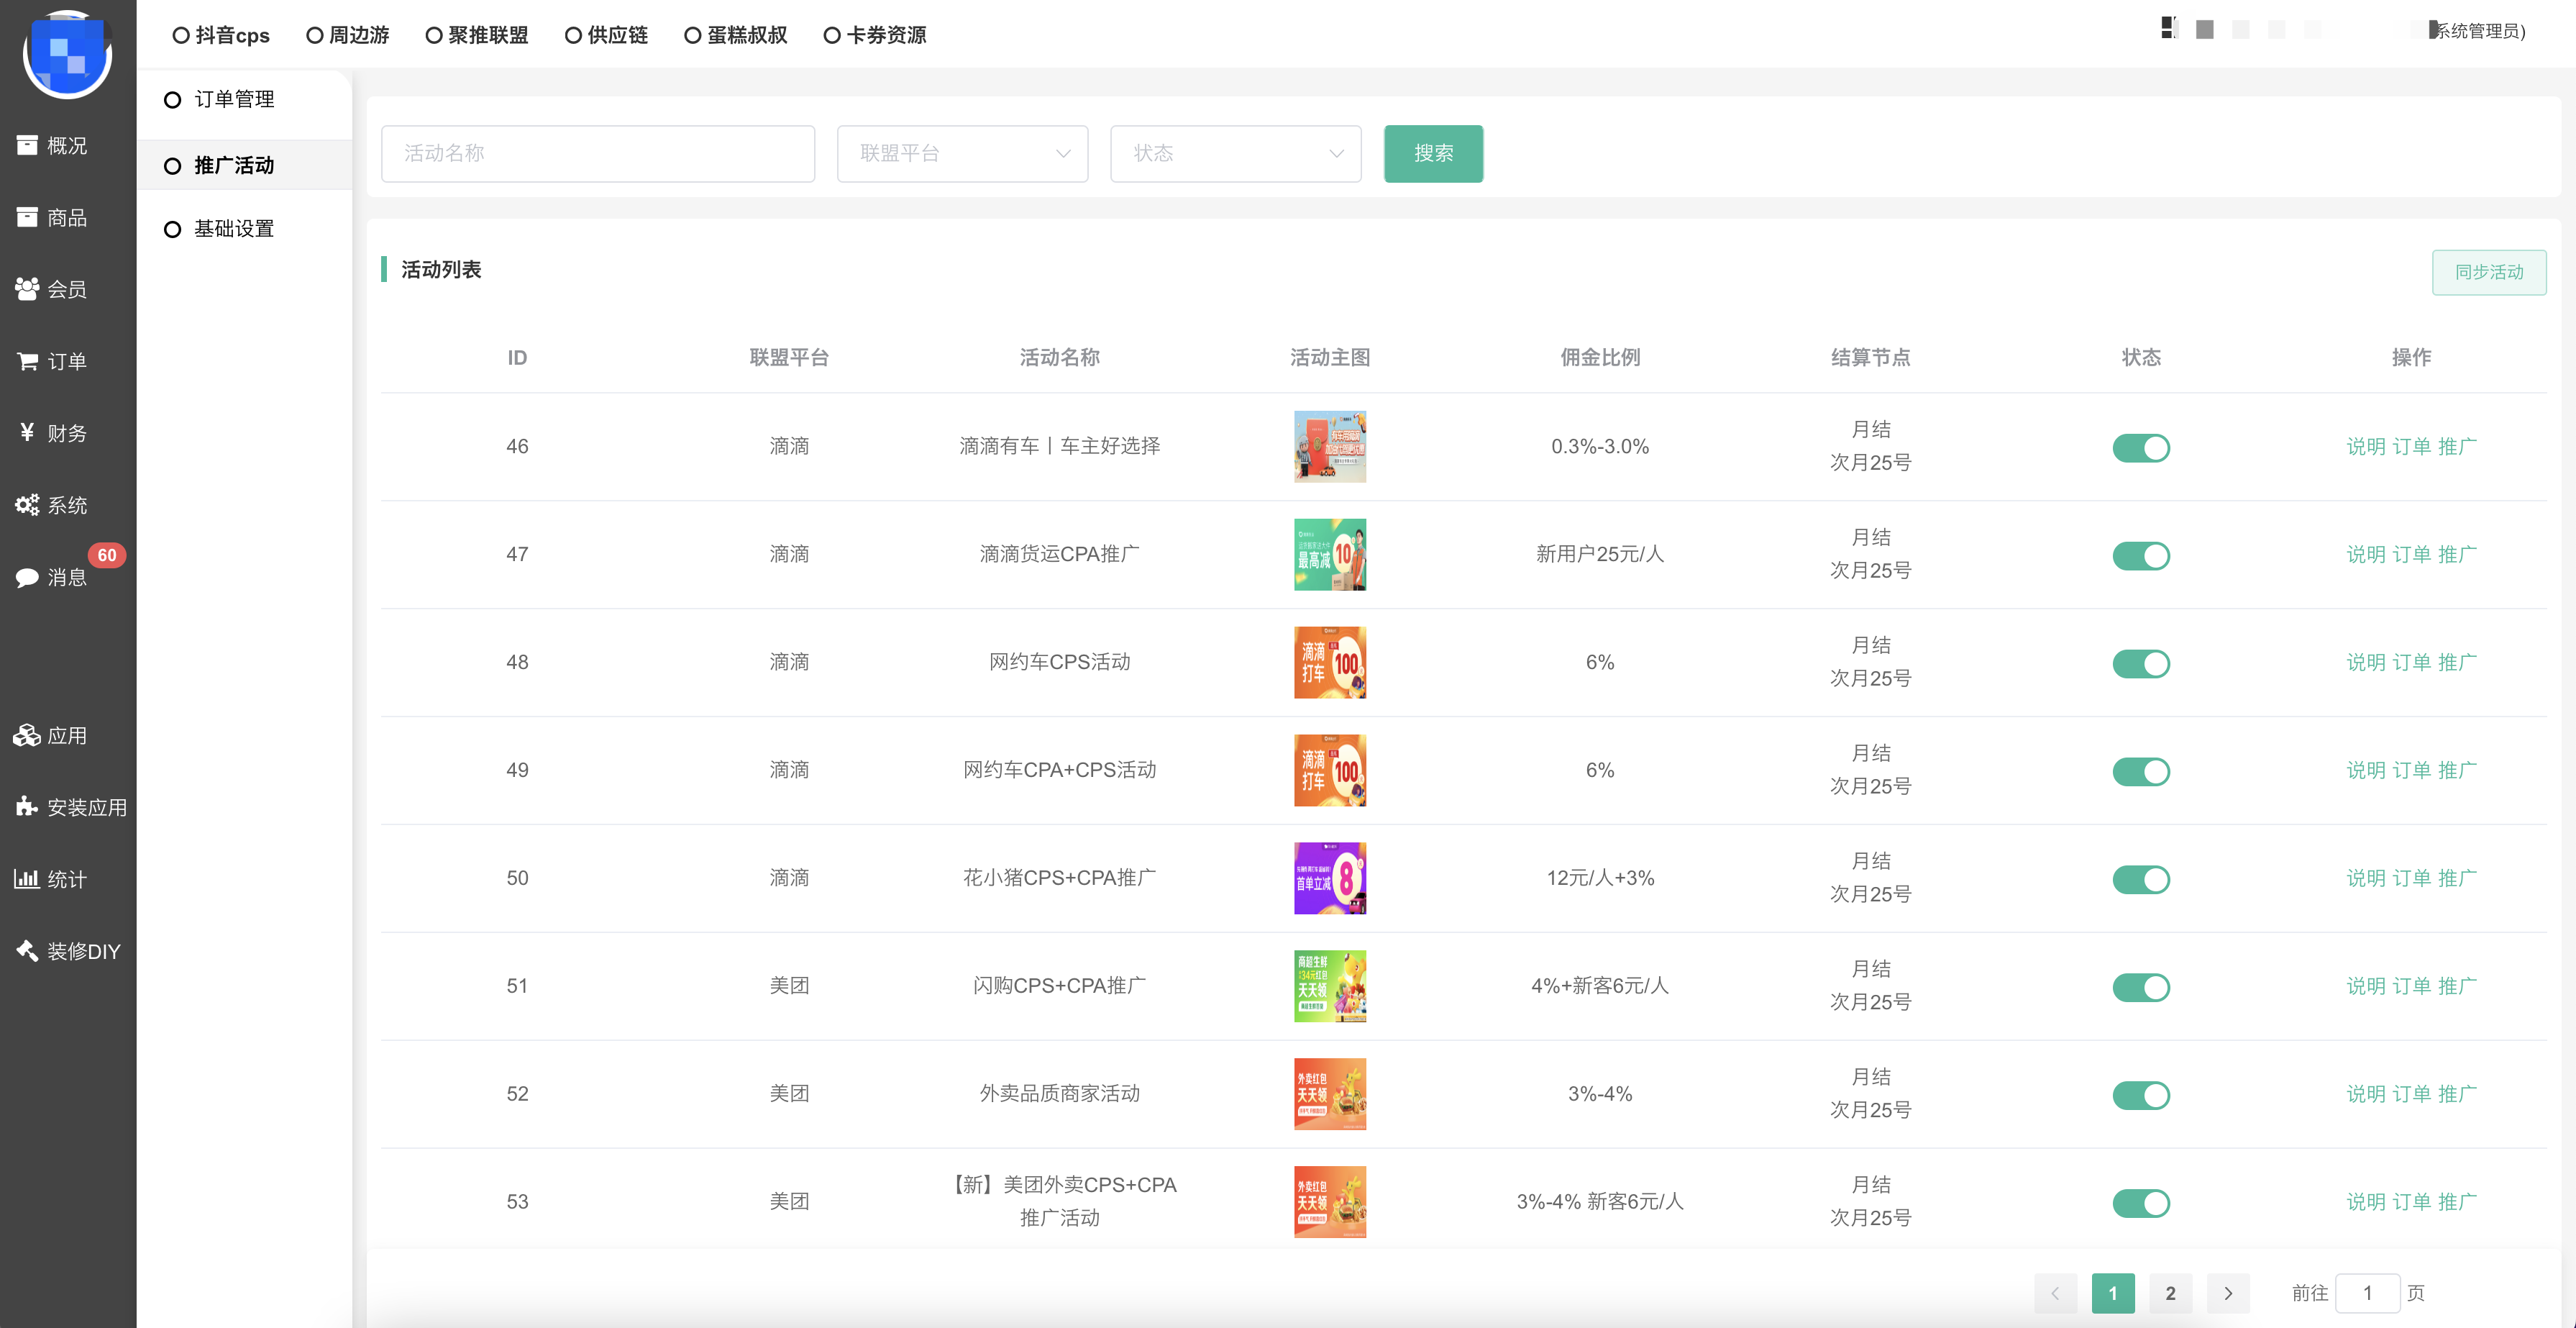Click the 统计 bar chart icon
Viewport: 2576px width, 1328px height.
click(x=28, y=879)
